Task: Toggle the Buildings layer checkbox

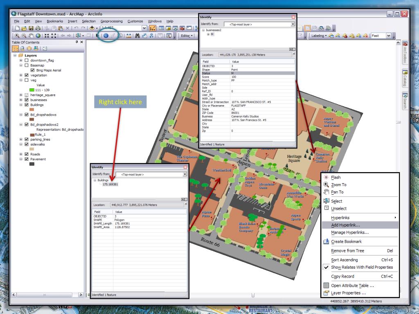Action: pyautogui.click(x=27, y=105)
